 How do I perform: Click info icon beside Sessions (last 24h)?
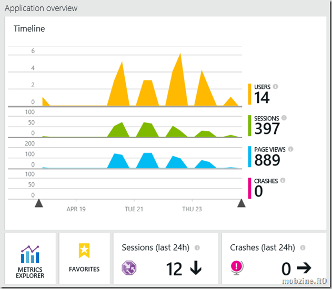click(197, 247)
